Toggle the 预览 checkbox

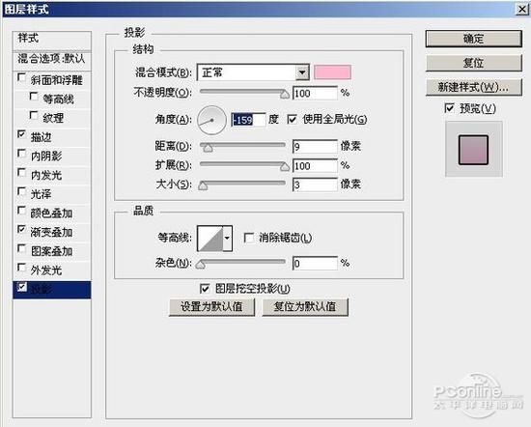(449, 108)
